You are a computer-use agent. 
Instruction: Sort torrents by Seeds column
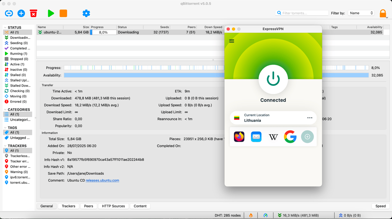pyautogui.click(x=157, y=27)
